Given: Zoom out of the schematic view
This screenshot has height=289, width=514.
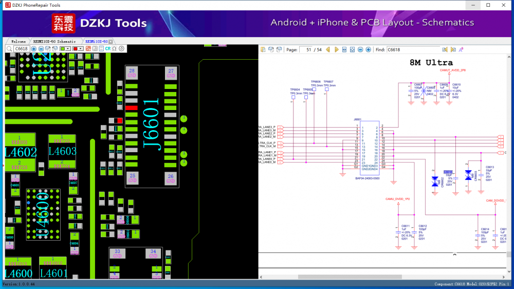Looking at the screenshot, I should pyautogui.click(x=360, y=50).
